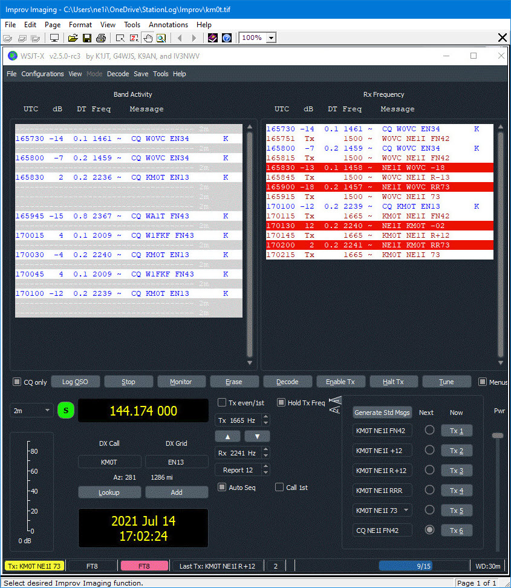Open help via the blue question mark icon

226,38
